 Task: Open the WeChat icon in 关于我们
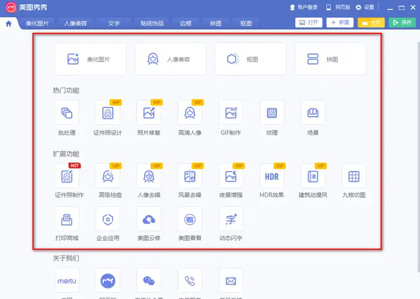coord(149,280)
